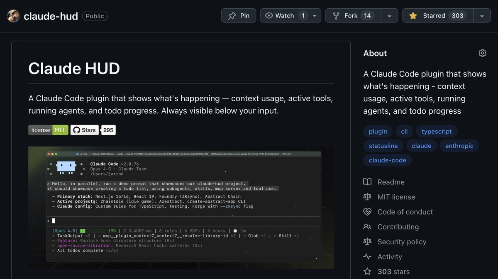
Task: Click the watcher count 1
Action: pos(303,16)
